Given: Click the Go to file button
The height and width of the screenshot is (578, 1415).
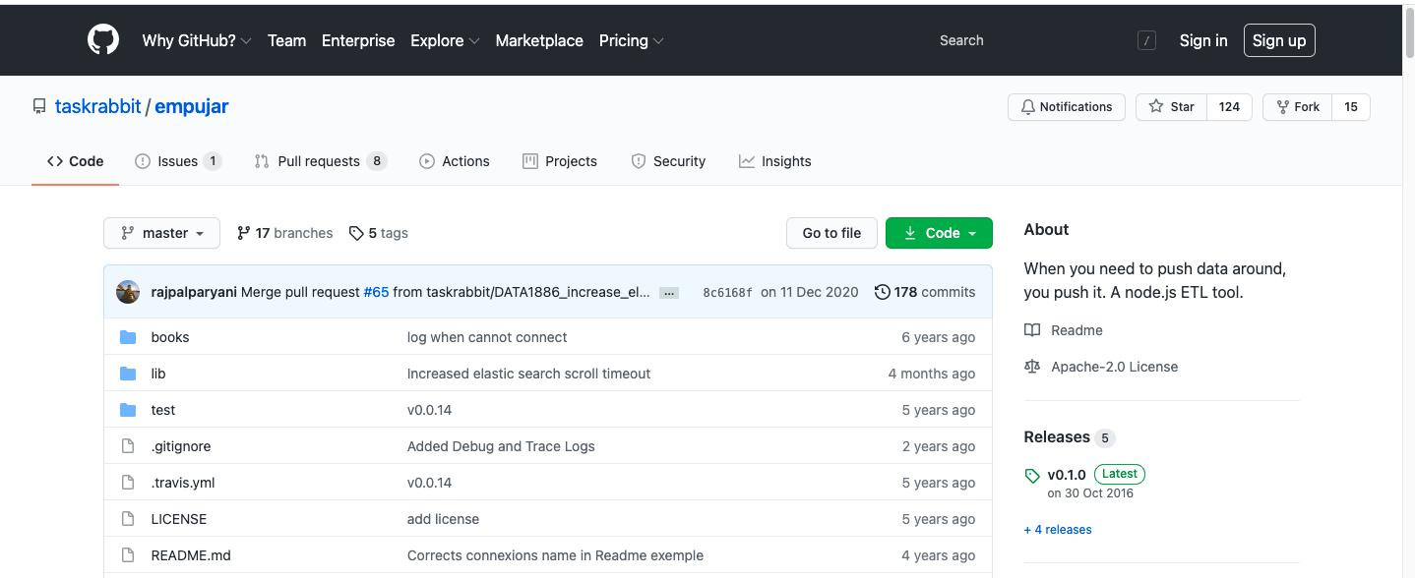Looking at the screenshot, I should click(831, 233).
